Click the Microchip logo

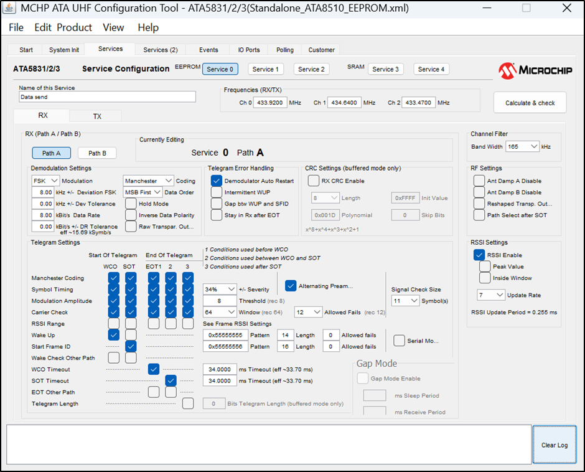click(x=535, y=70)
